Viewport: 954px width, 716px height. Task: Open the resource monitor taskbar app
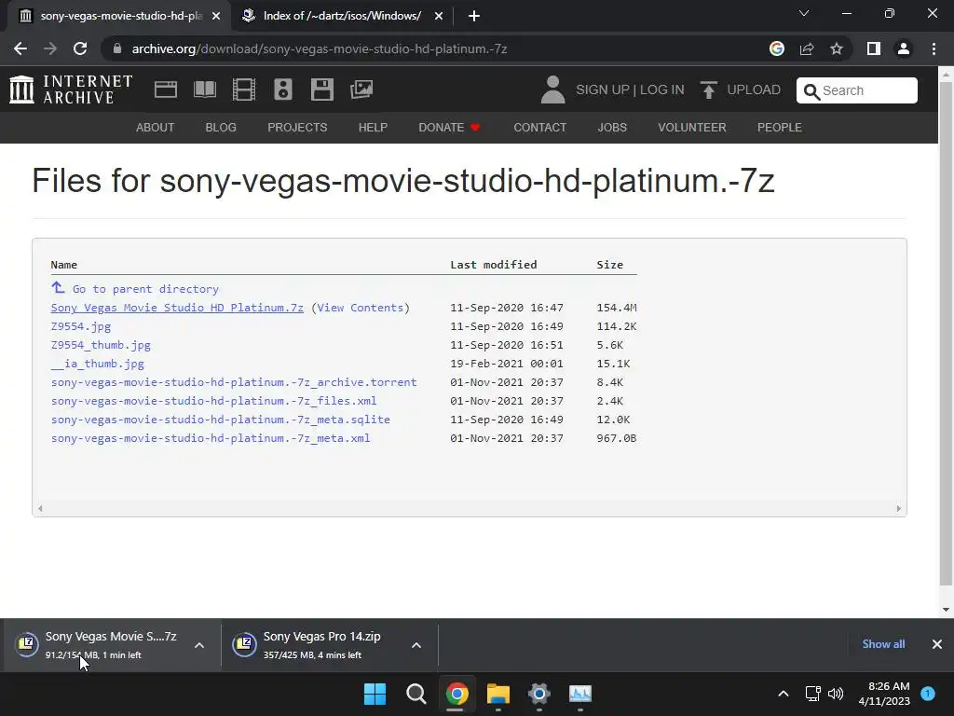tap(579, 694)
